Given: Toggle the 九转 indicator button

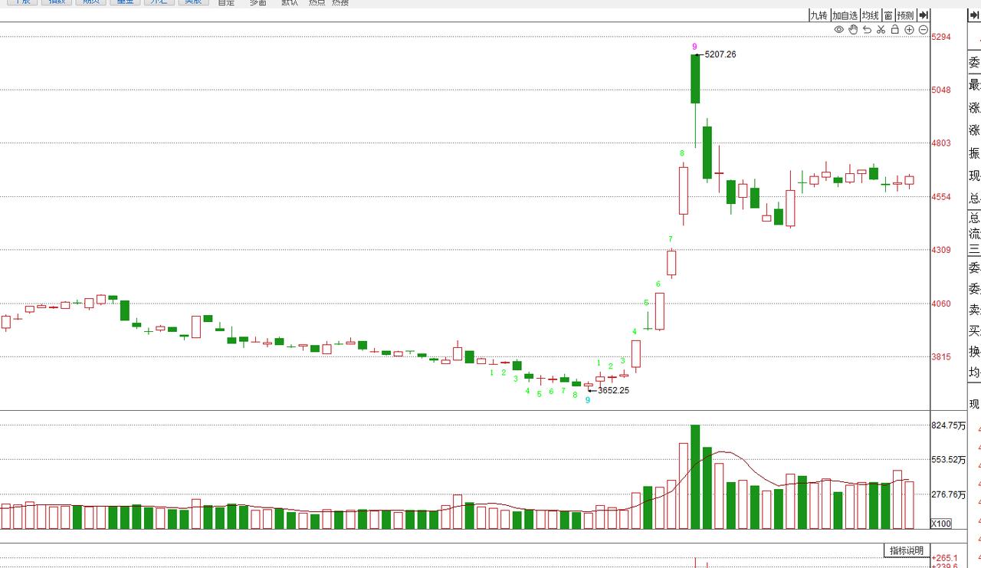Looking at the screenshot, I should pyautogui.click(x=819, y=15).
